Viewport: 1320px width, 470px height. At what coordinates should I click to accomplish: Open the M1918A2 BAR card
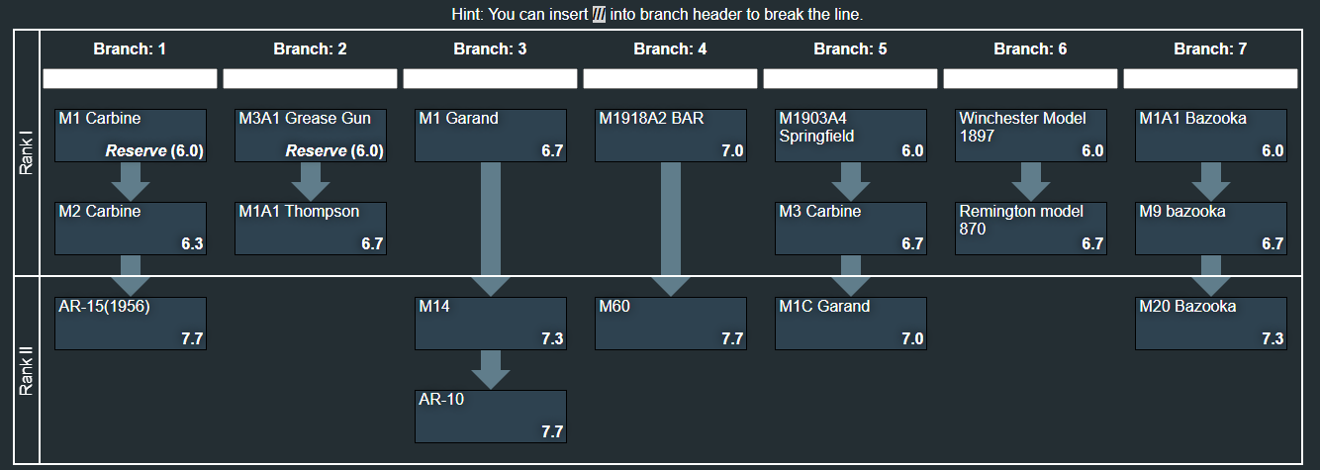(671, 136)
